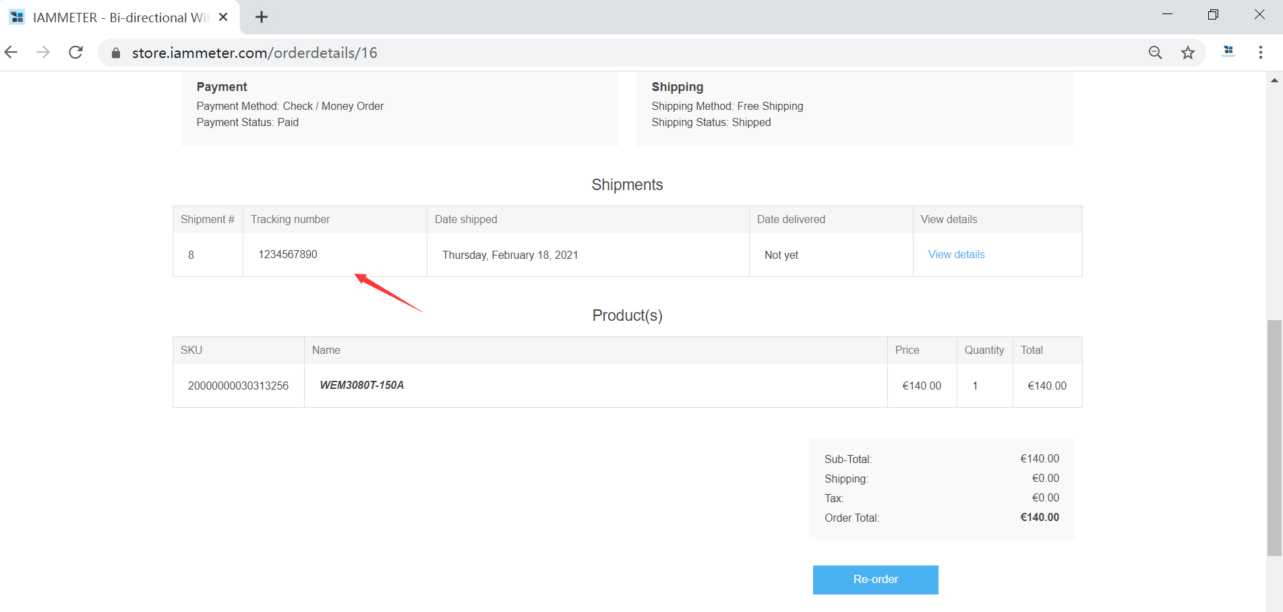Screen dimensions: 1283x612
Task: Close the IAMMETER browser tab
Action: [x=223, y=18]
